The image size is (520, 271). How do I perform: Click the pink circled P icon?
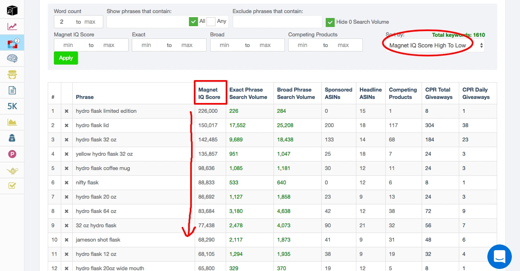pos(12,155)
